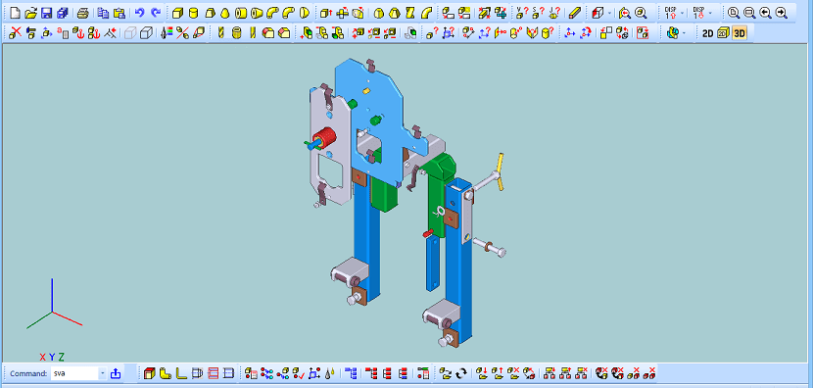This screenshot has width=813, height=388.
Task: Zoom to next view with right-arrow magnifier
Action: point(782,13)
